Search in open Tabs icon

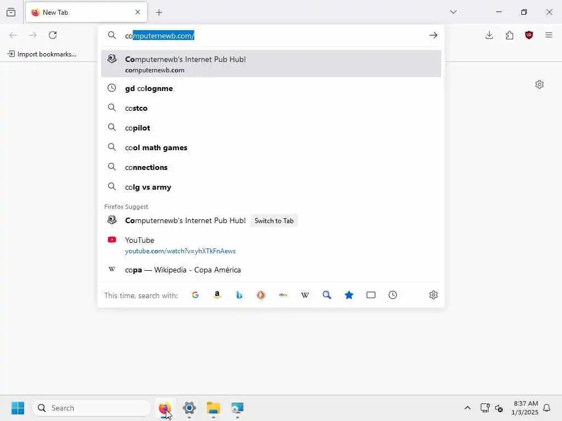371,295
